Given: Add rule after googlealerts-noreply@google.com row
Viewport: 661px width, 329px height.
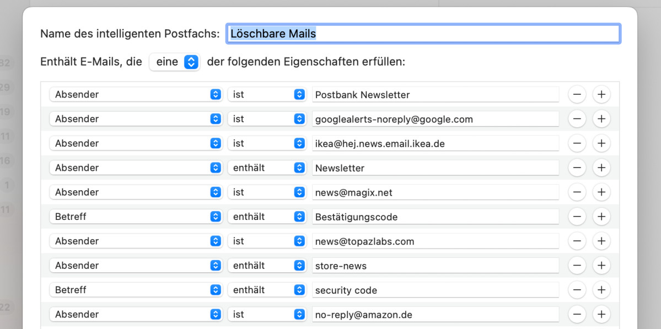Looking at the screenshot, I should (601, 119).
